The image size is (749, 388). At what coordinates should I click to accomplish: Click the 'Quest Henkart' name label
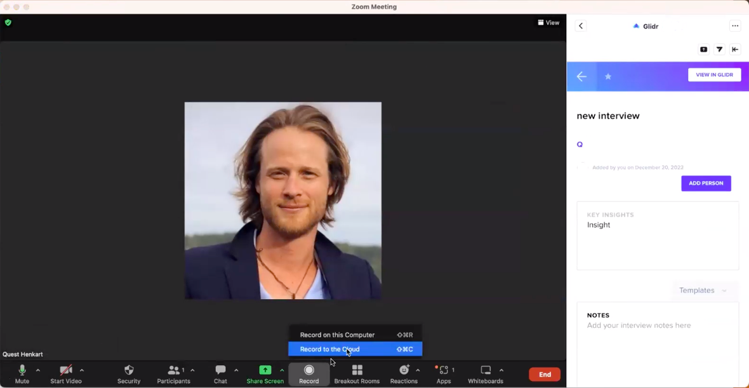[23, 354]
